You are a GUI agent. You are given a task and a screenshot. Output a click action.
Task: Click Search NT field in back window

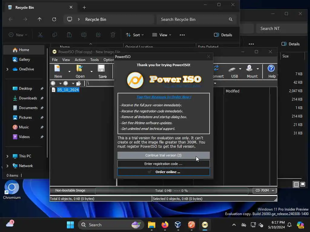(x=282, y=28)
